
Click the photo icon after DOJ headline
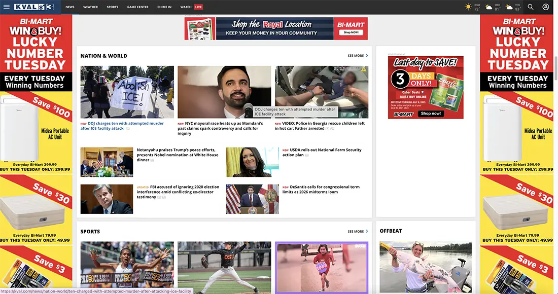(127, 129)
